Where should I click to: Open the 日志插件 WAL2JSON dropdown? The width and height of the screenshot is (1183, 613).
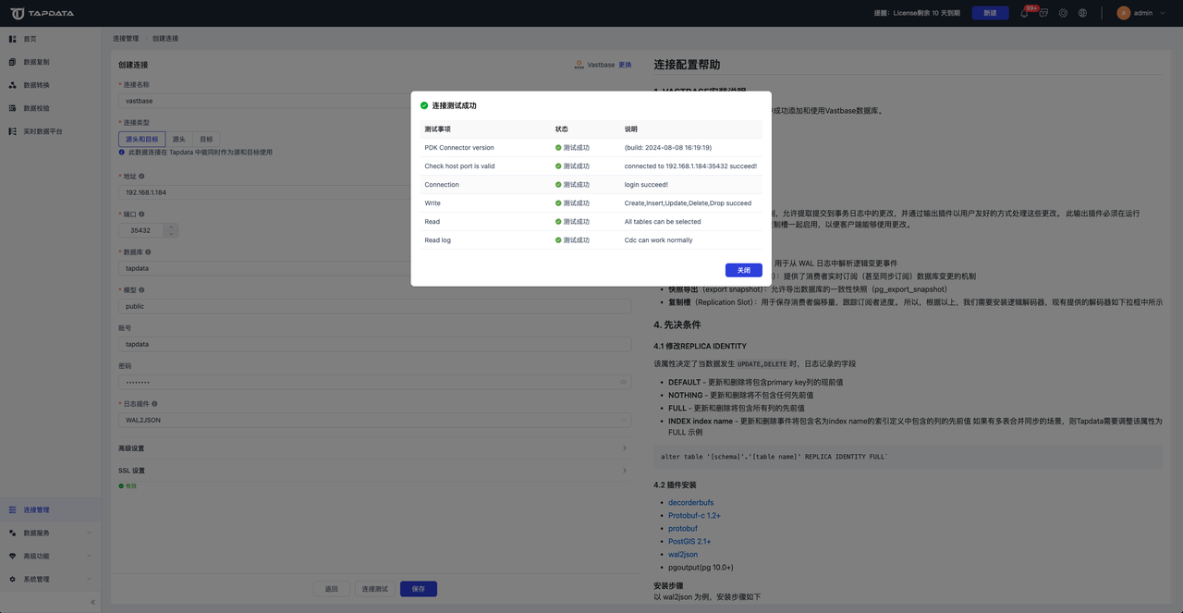pos(375,420)
